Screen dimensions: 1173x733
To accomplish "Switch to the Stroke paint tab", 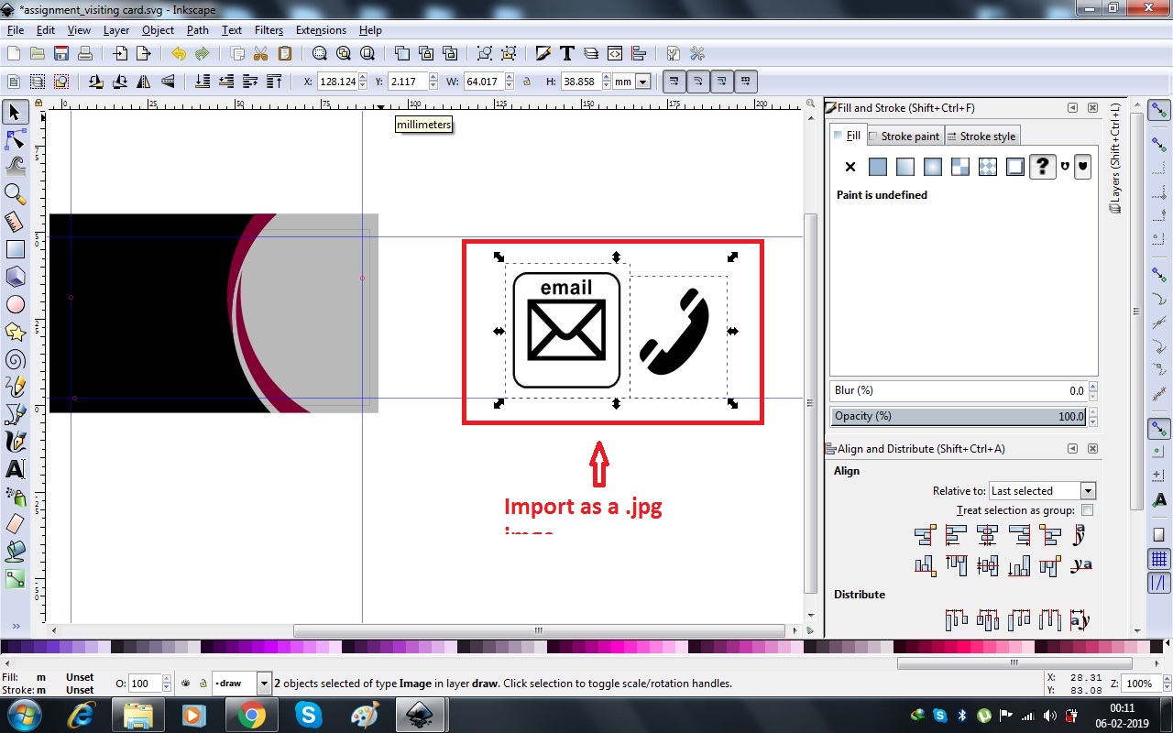I will point(904,137).
